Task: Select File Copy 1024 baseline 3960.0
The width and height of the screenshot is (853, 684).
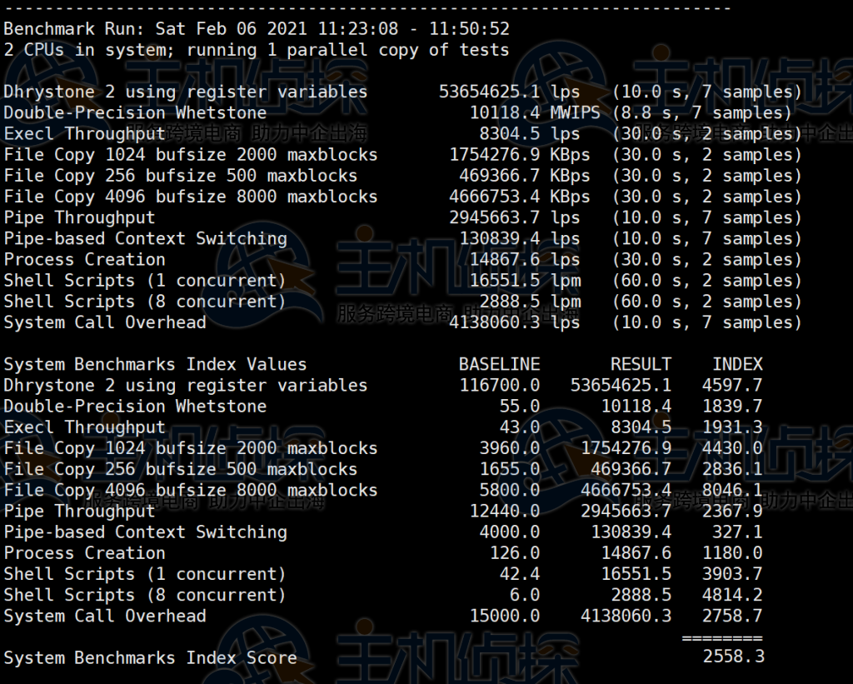Action: pyautogui.click(x=510, y=448)
